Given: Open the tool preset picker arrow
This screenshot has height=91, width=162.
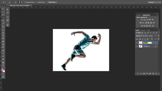Looking at the screenshot, I should point(6,2).
